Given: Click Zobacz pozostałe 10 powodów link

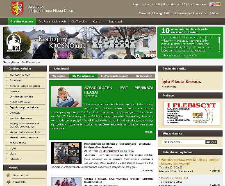Looking at the screenshot, I should (x=179, y=55).
